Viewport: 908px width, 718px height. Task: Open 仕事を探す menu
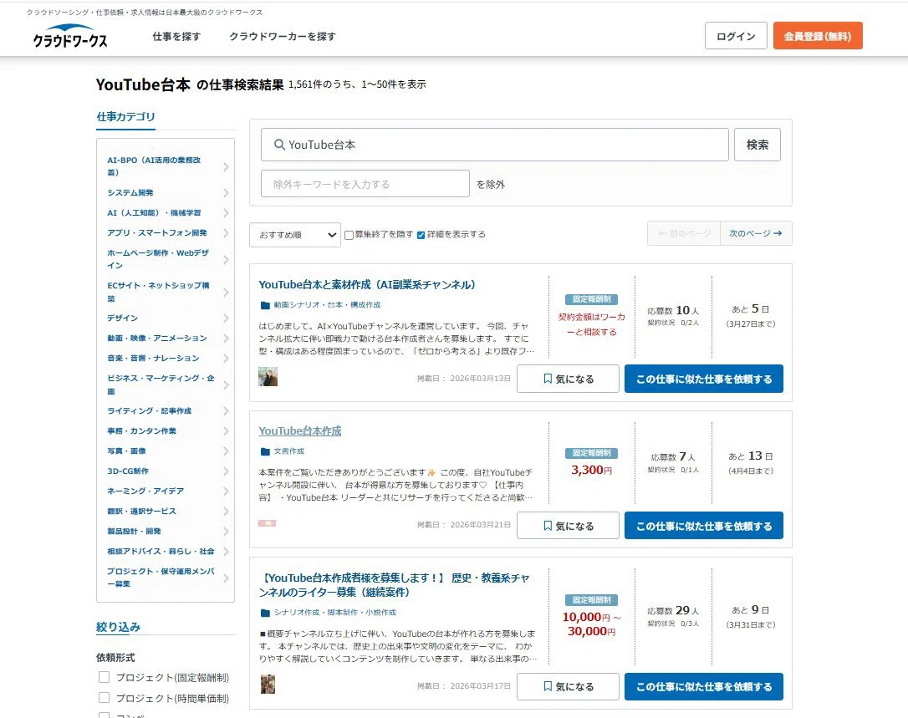[x=176, y=37]
